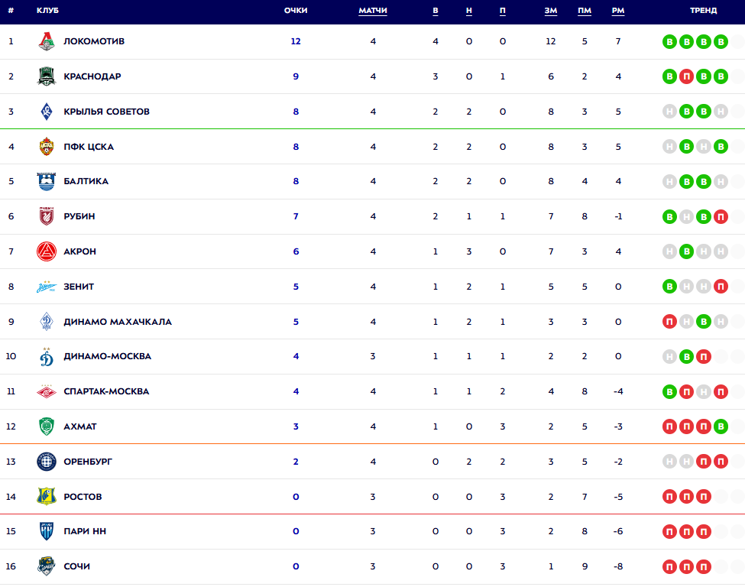Click the Ростов club emblem
This screenshot has width=745, height=587.
[x=47, y=497]
